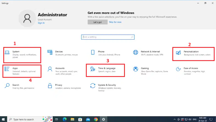Open the Windows Start menu
This screenshot has height=122, width=216.
tap(4, 119)
